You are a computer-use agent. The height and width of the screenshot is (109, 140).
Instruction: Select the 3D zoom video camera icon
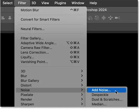(117, 18)
